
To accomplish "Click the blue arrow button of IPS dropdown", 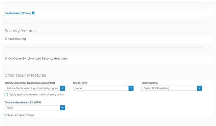I will coord(62,108).
